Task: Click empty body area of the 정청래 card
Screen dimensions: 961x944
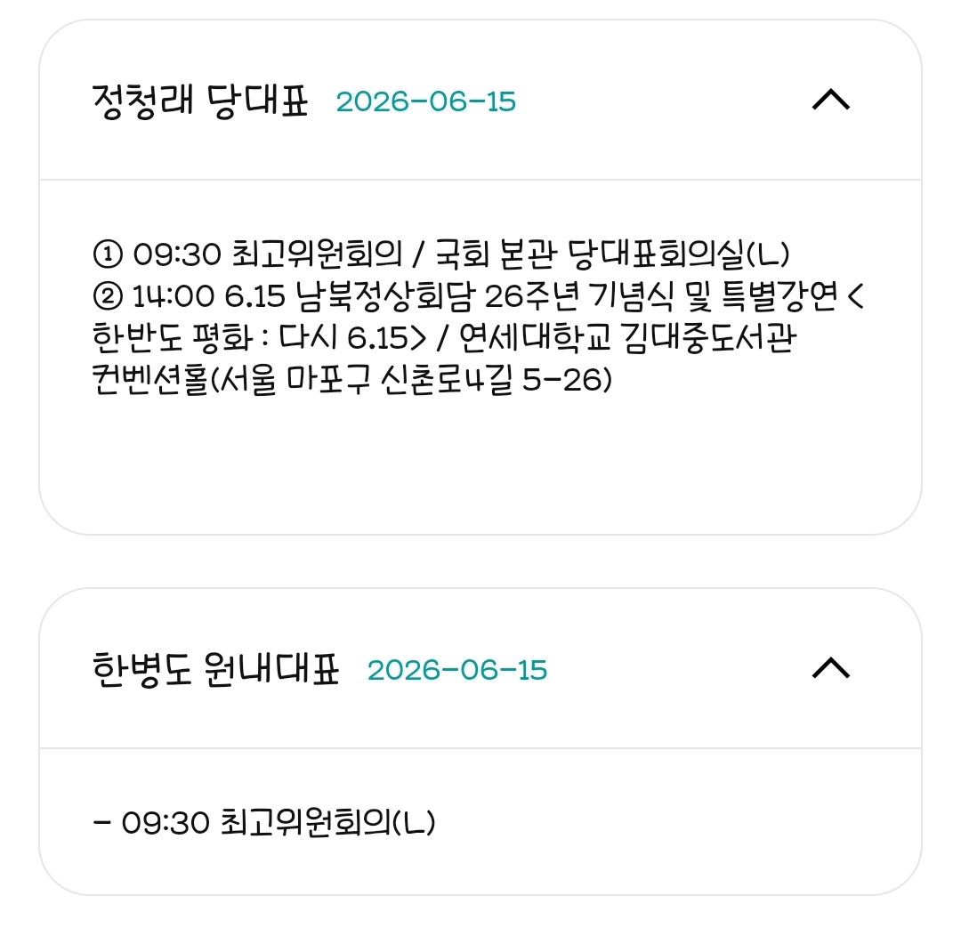Action: pos(480,466)
